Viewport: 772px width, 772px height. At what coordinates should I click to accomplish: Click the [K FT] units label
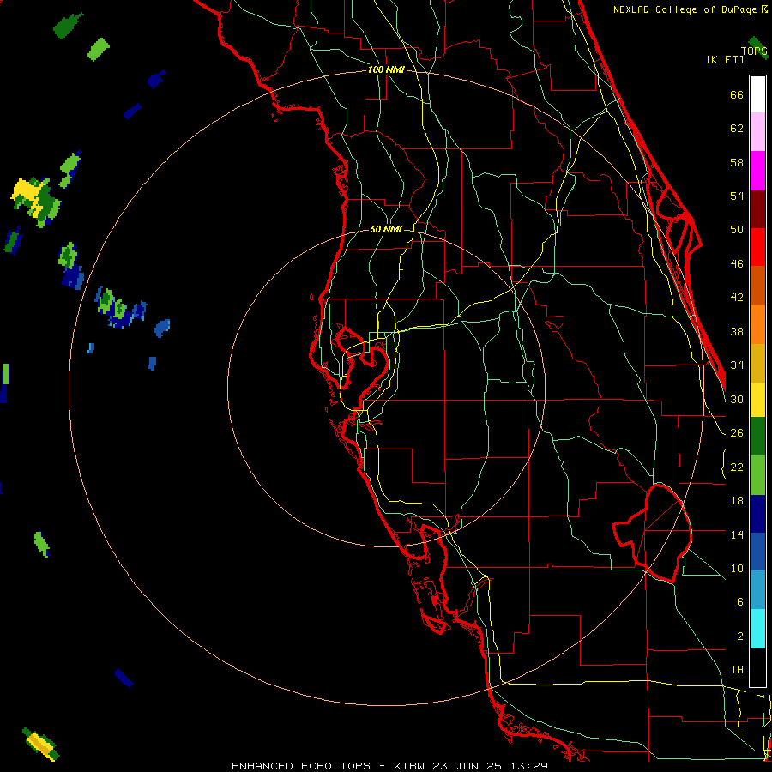(x=725, y=59)
